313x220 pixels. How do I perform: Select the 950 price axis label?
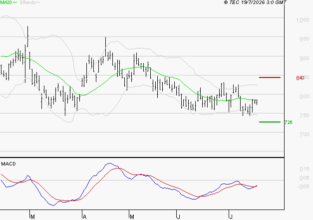pos(304,39)
